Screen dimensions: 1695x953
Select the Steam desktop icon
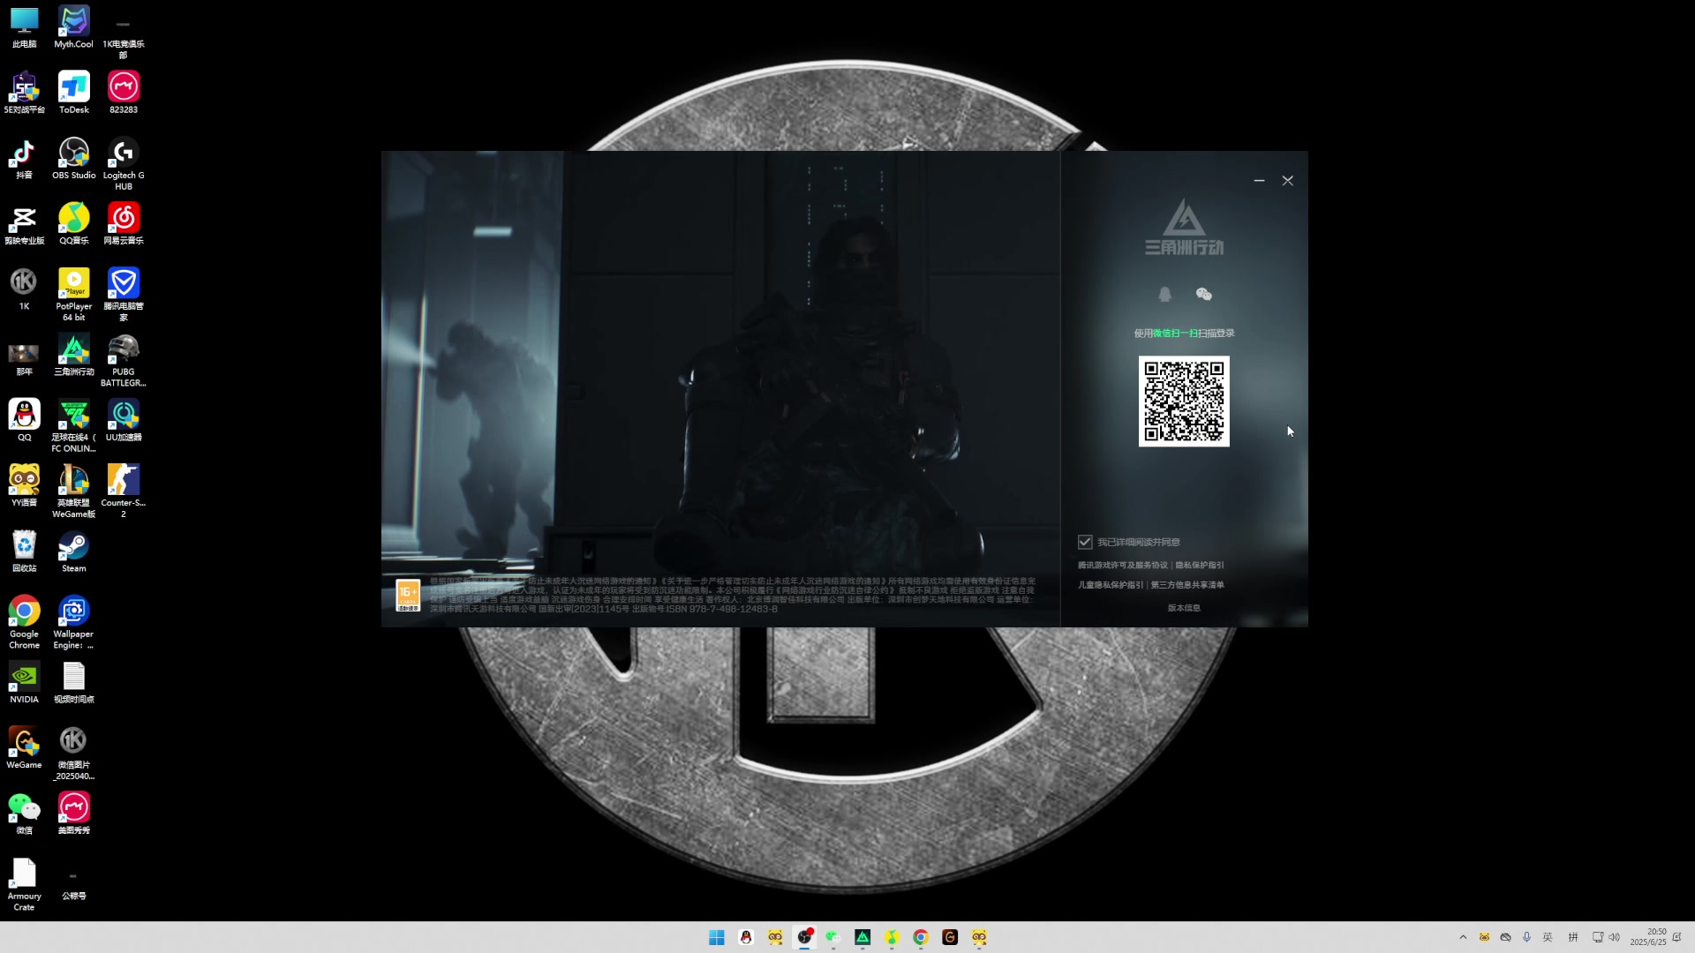point(74,552)
